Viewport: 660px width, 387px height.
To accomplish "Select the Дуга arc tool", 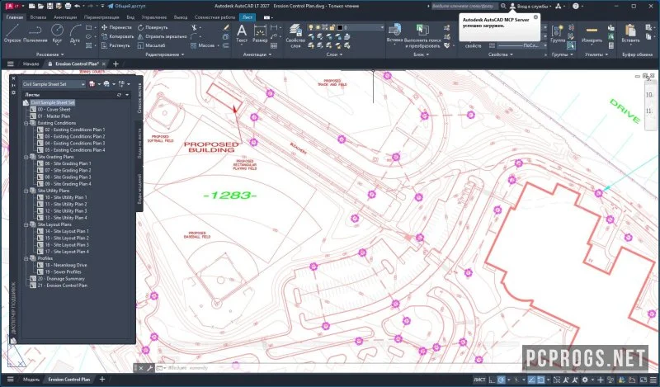I will (75, 33).
